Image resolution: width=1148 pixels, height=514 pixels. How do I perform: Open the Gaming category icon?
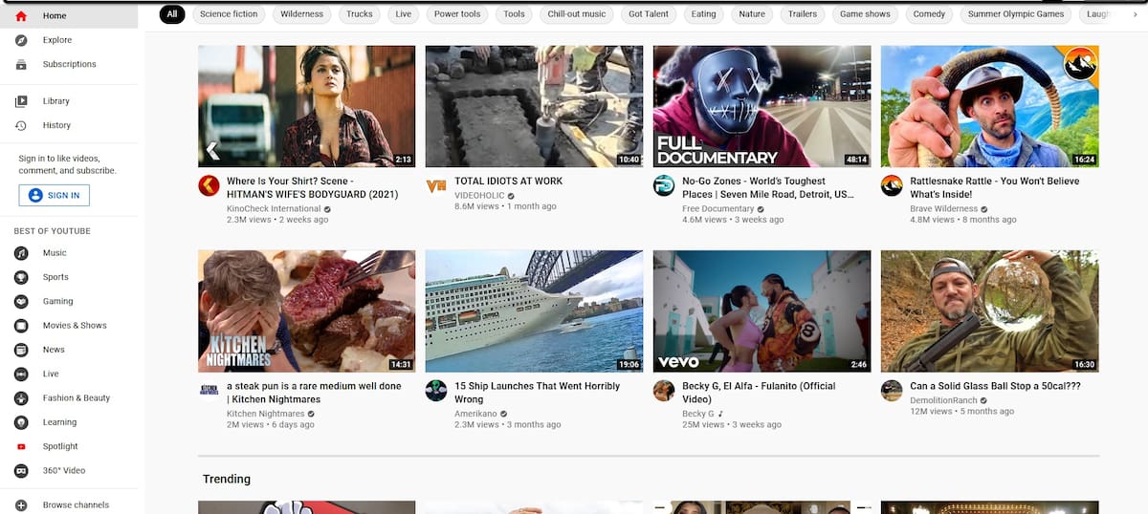[x=21, y=301]
